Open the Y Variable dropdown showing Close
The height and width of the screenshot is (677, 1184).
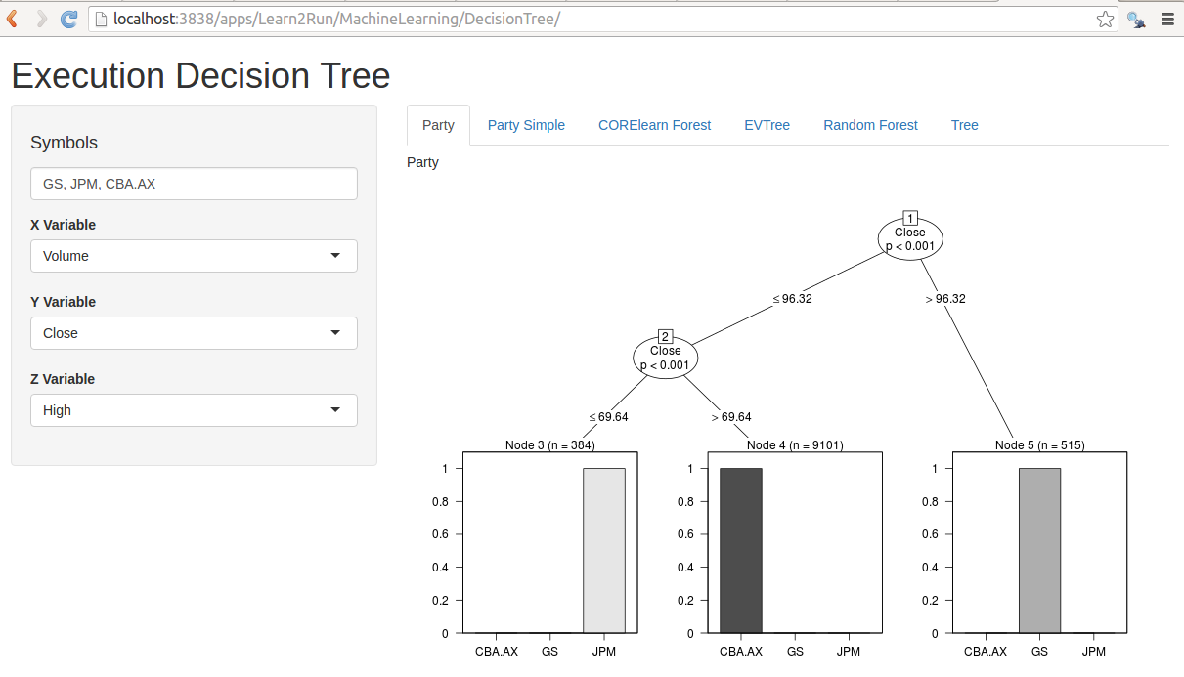(x=193, y=332)
